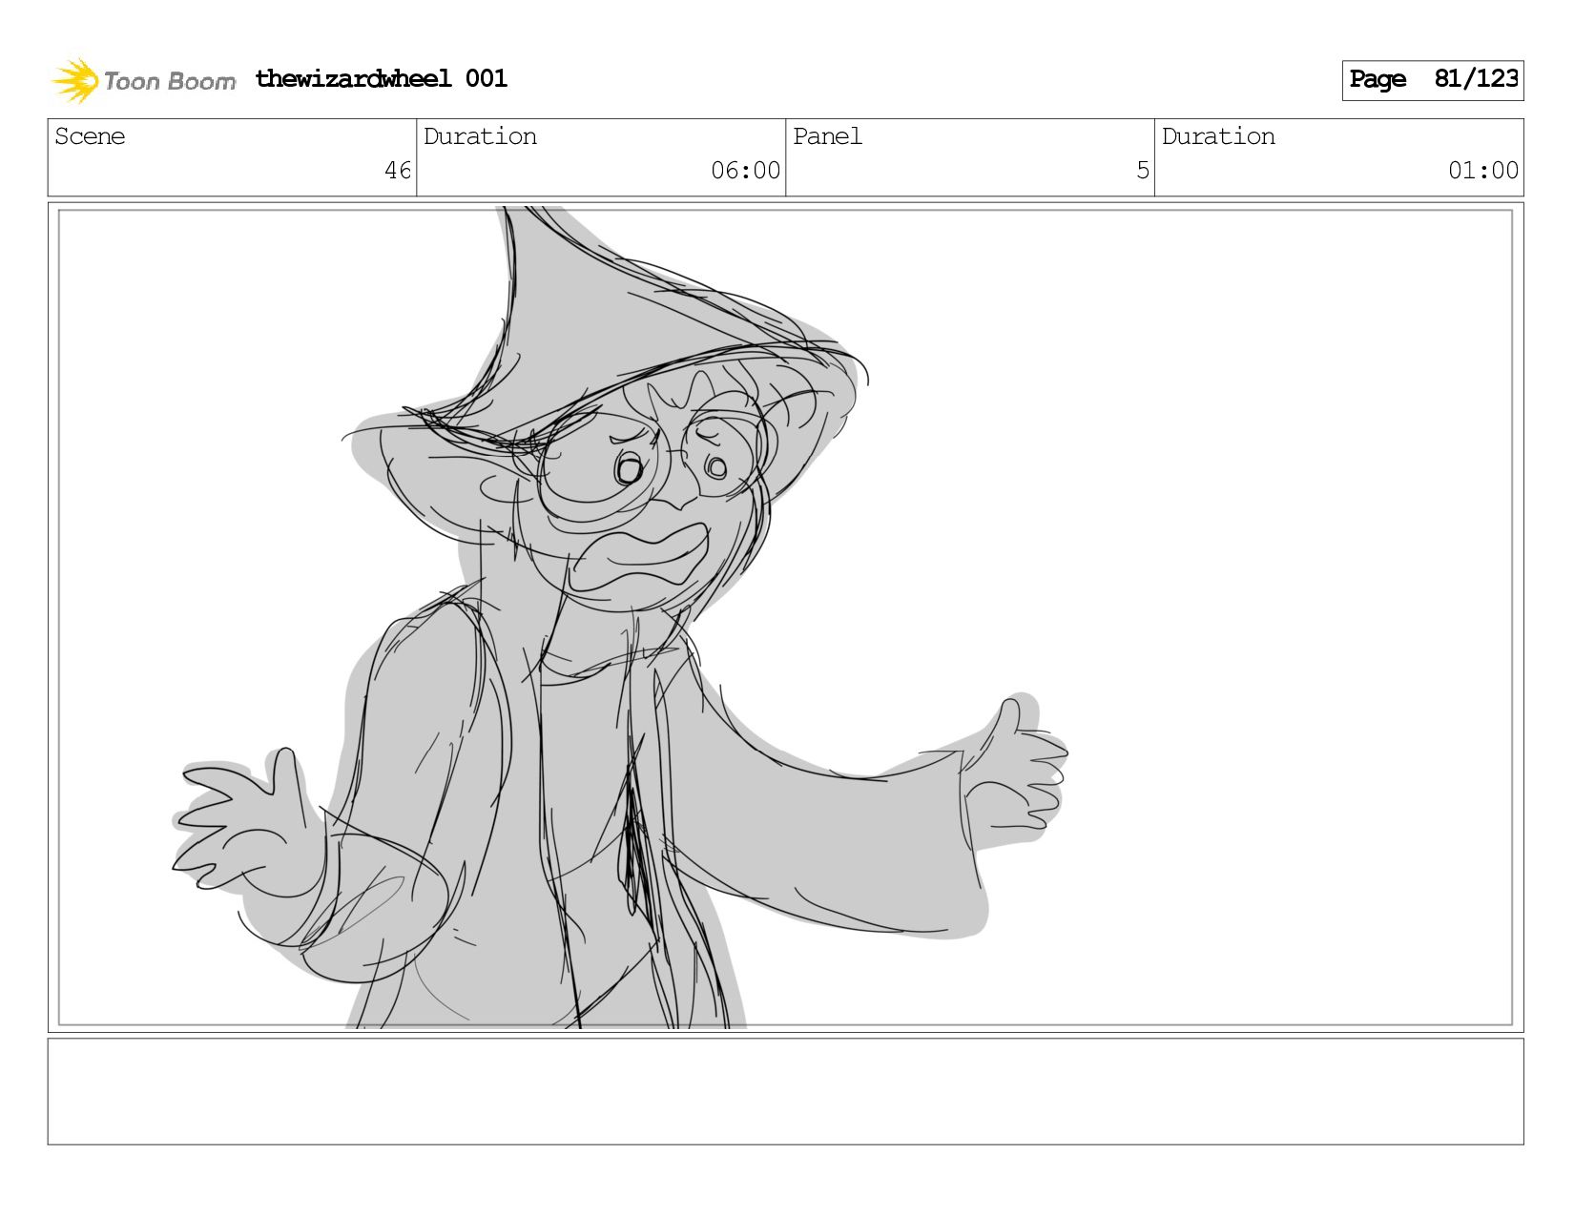Click the empty notes box below panel
The width and height of the screenshot is (1574, 1216).
coord(785,1091)
